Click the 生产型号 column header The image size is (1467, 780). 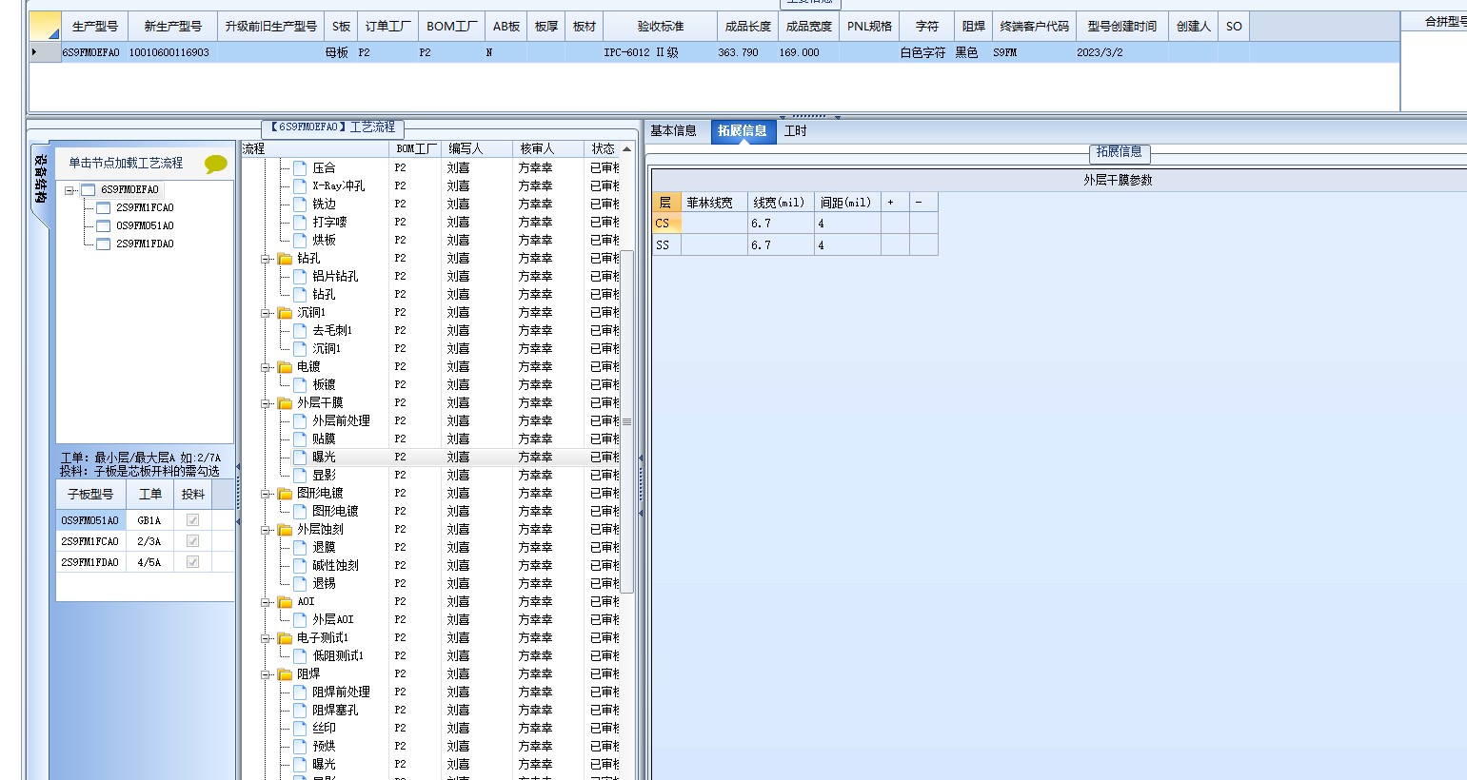tap(95, 27)
